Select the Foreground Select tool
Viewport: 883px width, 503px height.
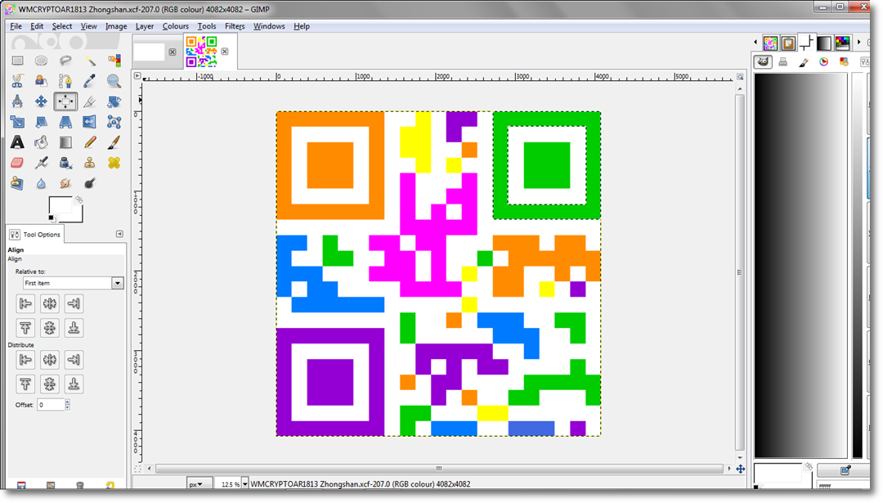[x=41, y=81]
